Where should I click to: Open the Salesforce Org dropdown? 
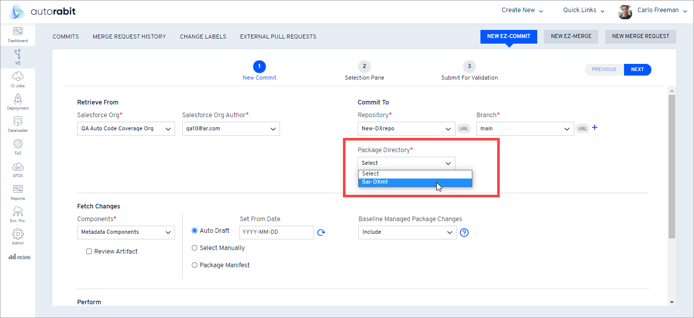pos(125,128)
